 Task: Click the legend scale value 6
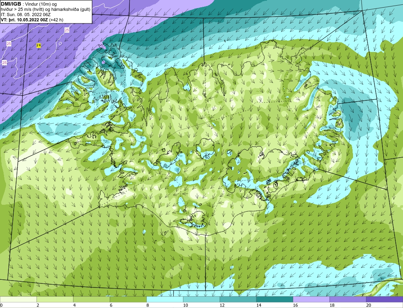pyautogui.click(x=111, y=305)
